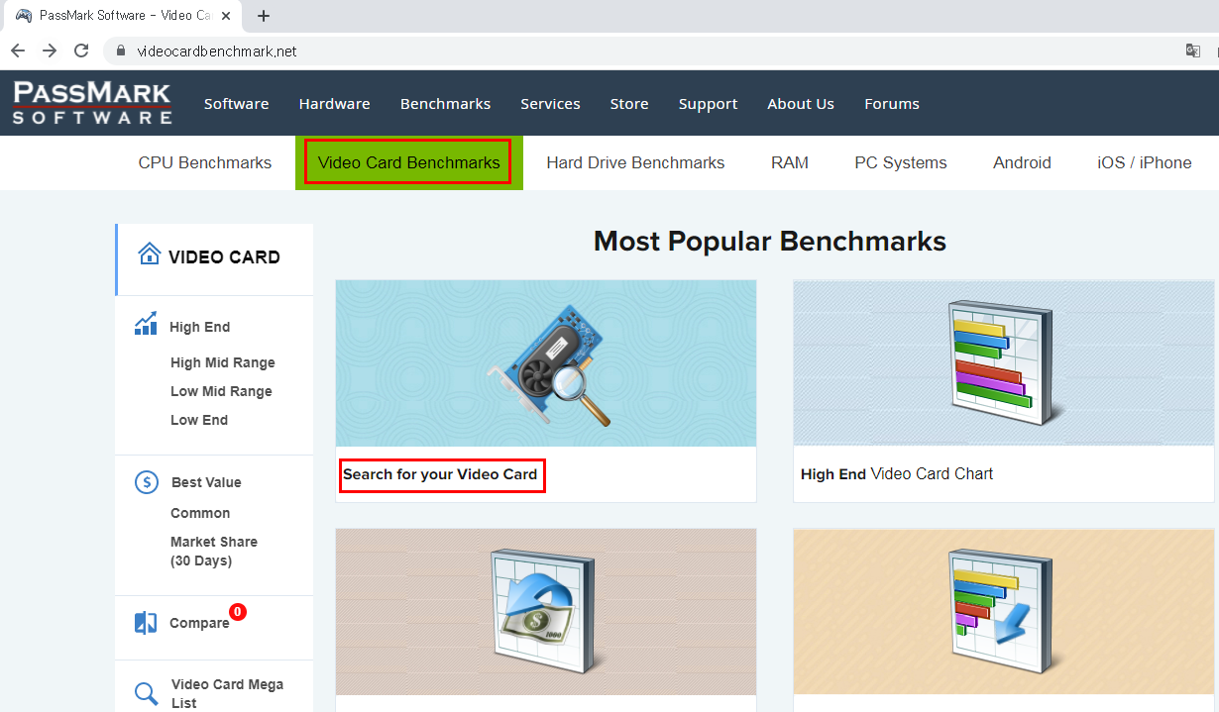This screenshot has width=1219, height=712.
Task: Reload the current page
Action: coord(81,51)
